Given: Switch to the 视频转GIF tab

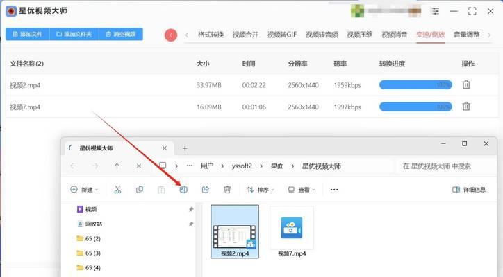Looking at the screenshot, I should pyautogui.click(x=282, y=35).
